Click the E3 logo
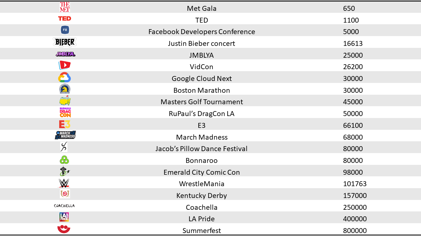 (65, 124)
